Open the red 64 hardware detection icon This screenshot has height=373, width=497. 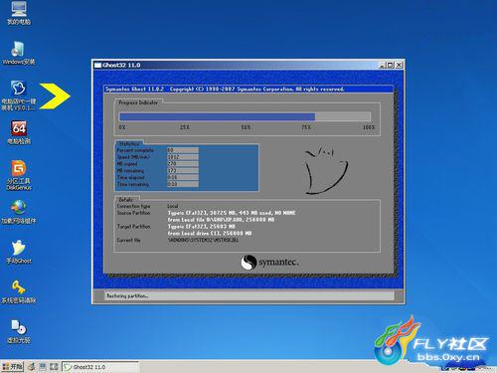pos(19,132)
